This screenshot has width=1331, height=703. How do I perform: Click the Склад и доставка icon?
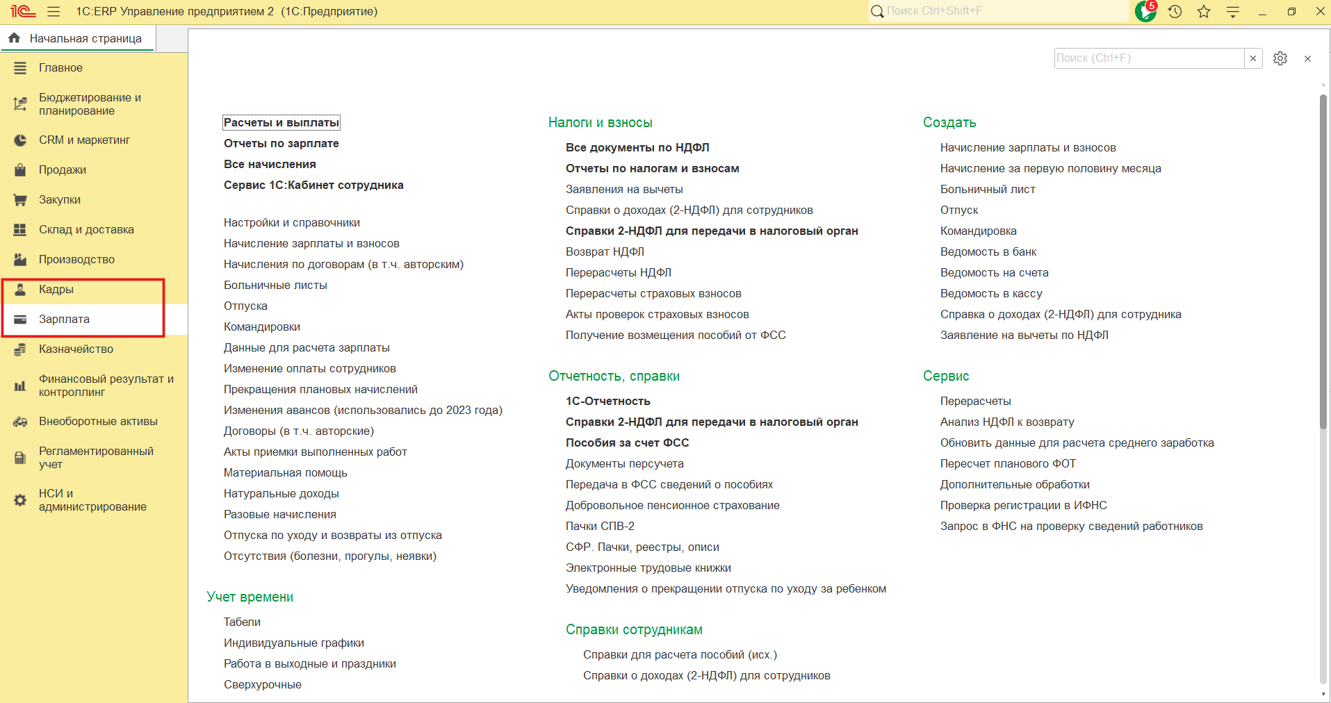[x=20, y=230]
